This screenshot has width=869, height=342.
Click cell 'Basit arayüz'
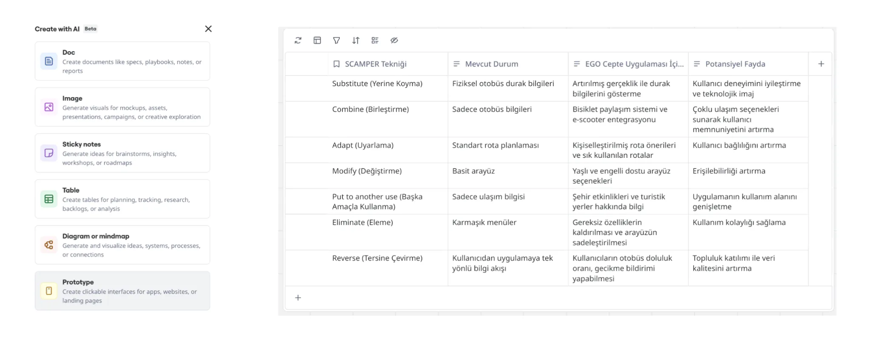coord(508,176)
